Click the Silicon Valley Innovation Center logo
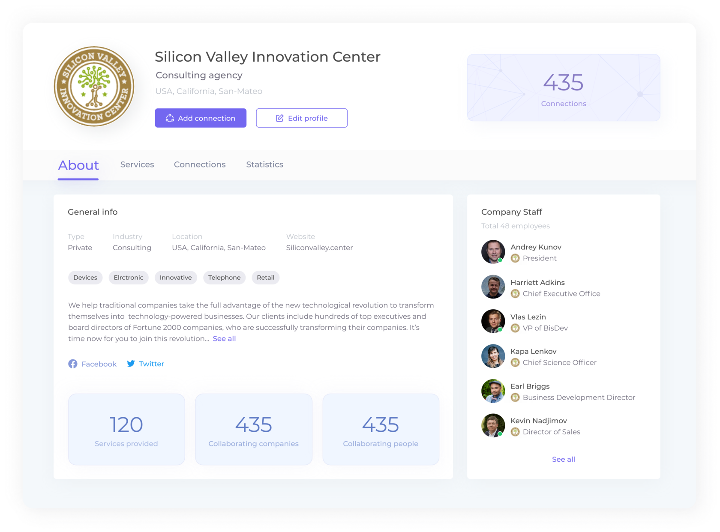The height and width of the screenshot is (532, 720). (94, 86)
